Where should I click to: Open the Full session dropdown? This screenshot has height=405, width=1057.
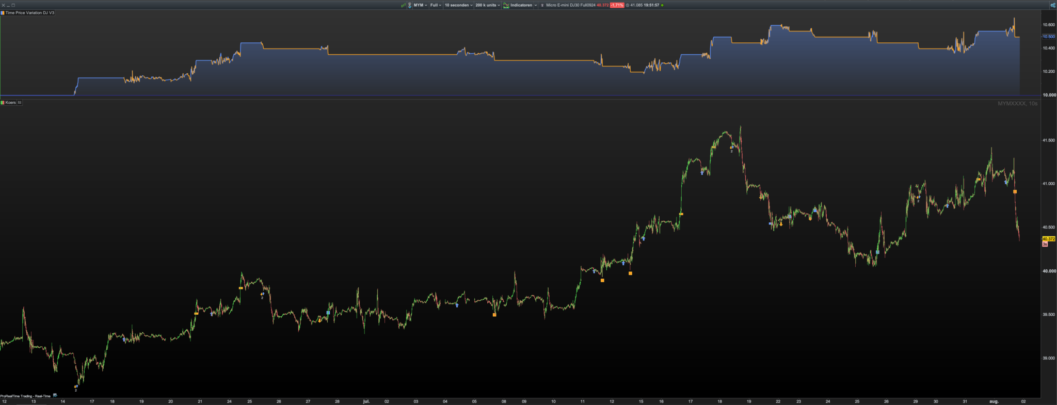(x=436, y=5)
